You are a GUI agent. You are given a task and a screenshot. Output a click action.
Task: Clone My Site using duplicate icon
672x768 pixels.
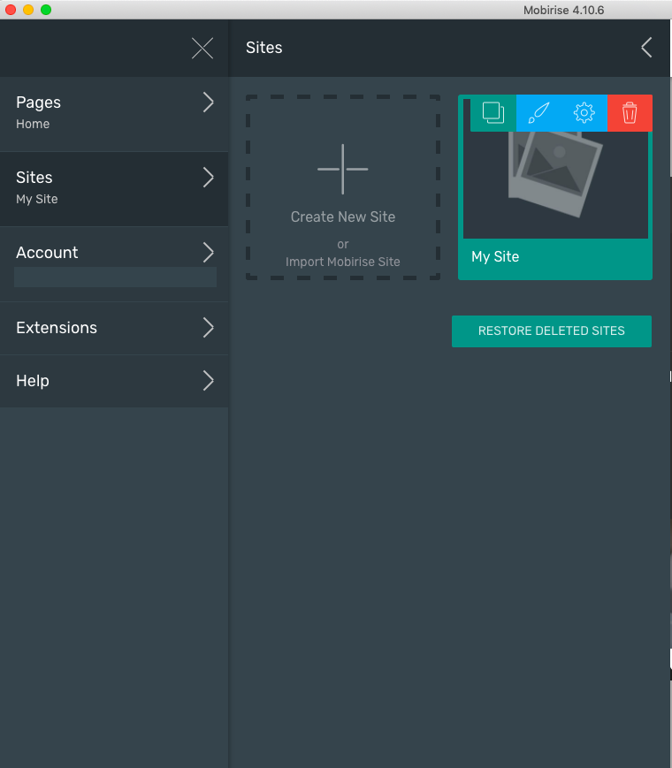(493, 113)
